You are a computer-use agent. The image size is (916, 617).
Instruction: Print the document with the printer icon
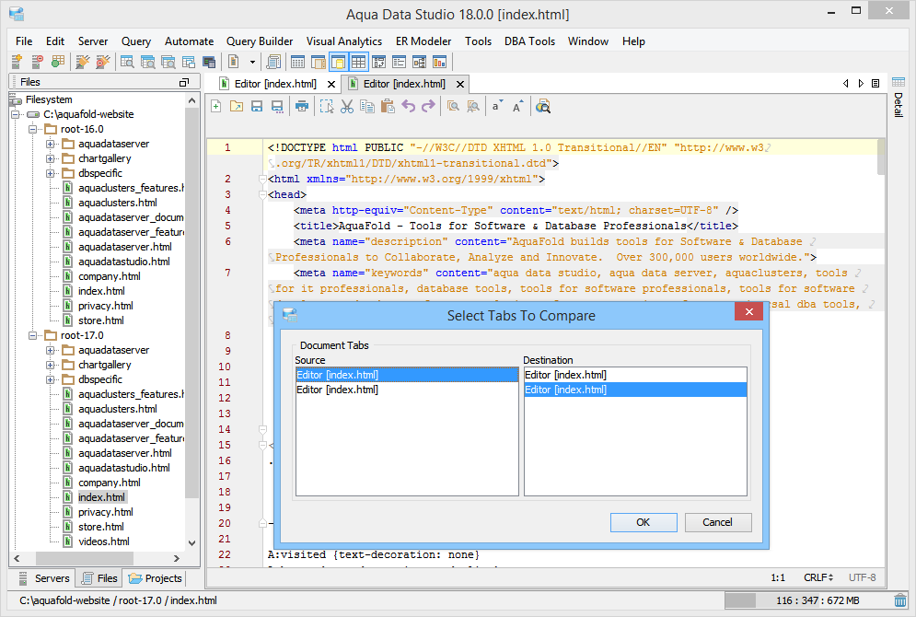click(x=301, y=106)
